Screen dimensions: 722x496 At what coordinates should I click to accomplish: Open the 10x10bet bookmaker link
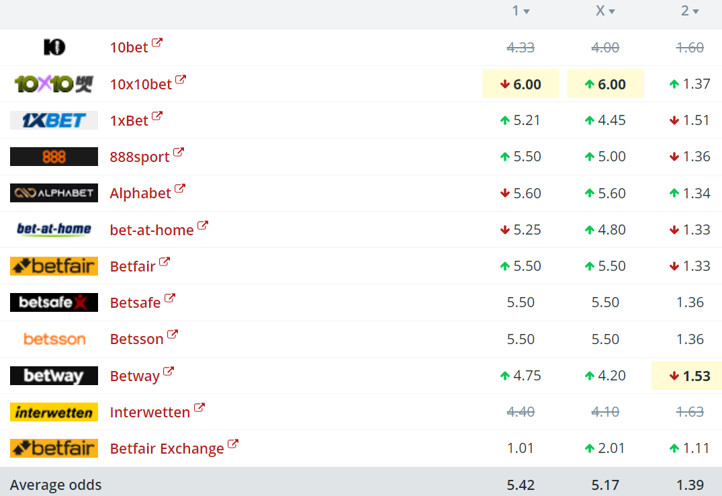click(141, 84)
